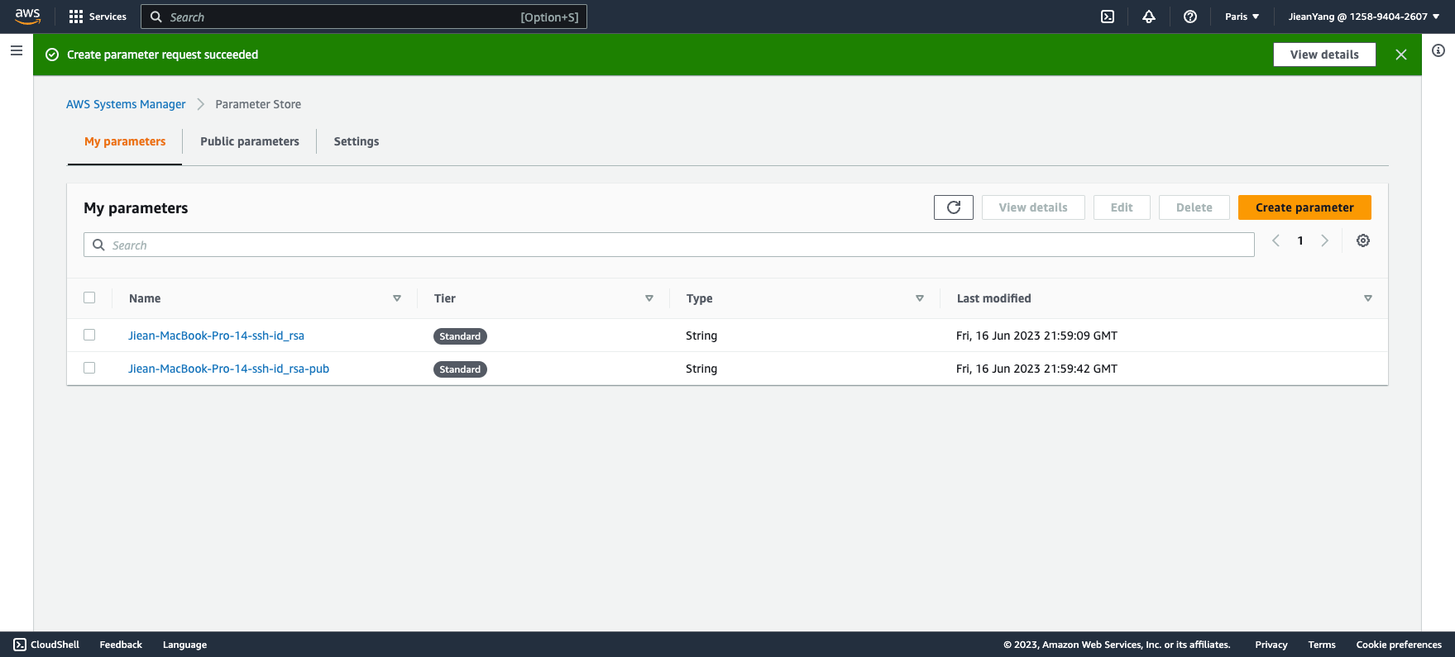The height and width of the screenshot is (657, 1455).
Task: Sort by Tier column arrow
Action: 649,298
